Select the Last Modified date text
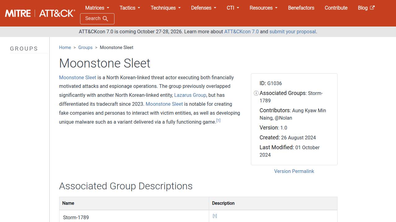This screenshot has width=396, height=222. [x=290, y=151]
